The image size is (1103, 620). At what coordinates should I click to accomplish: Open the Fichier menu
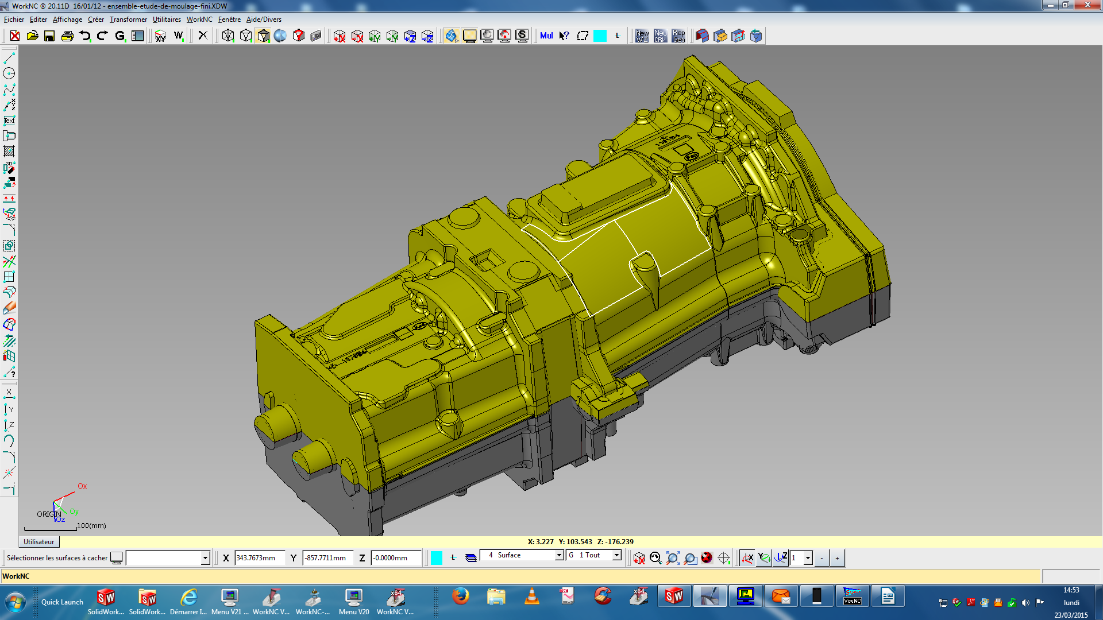click(14, 20)
